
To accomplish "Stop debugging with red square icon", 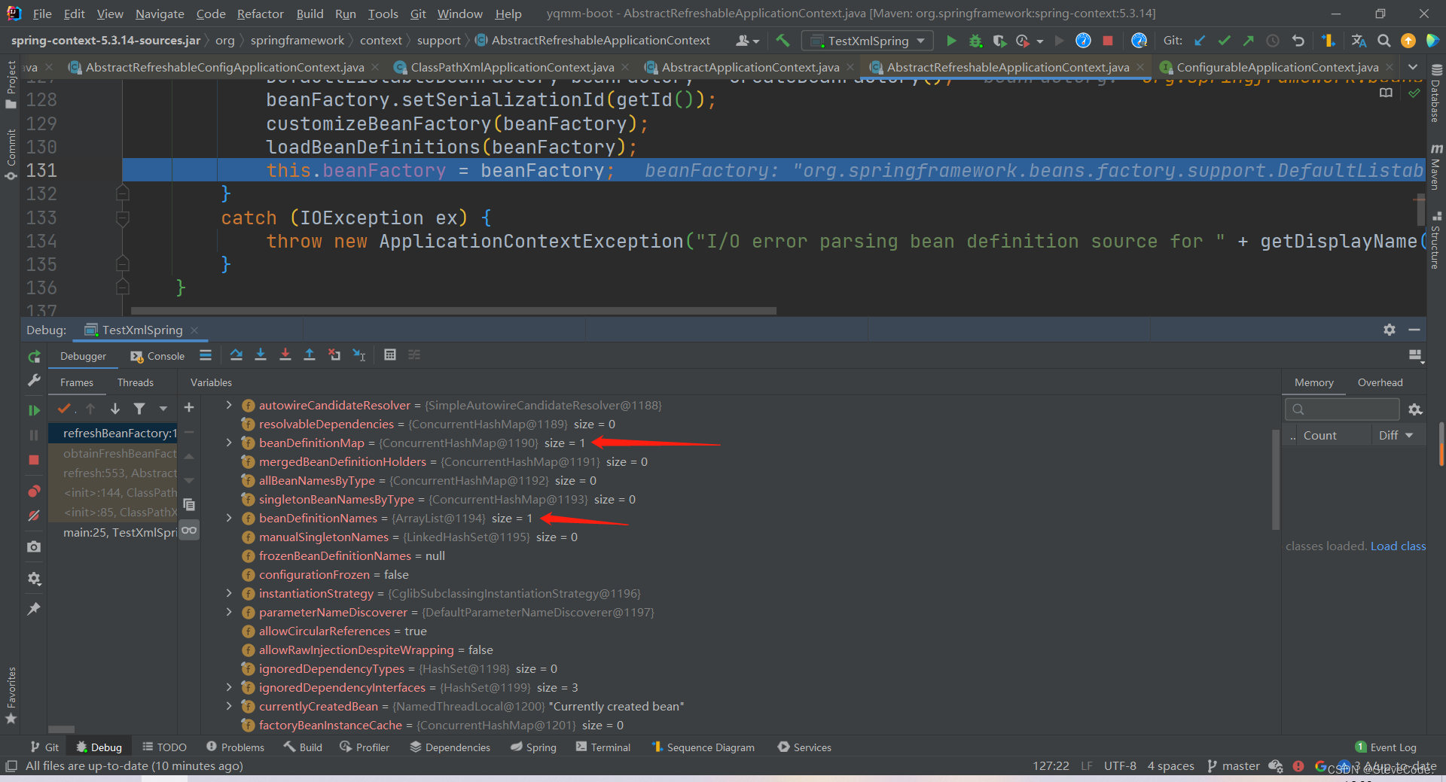I will pos(34,460).
